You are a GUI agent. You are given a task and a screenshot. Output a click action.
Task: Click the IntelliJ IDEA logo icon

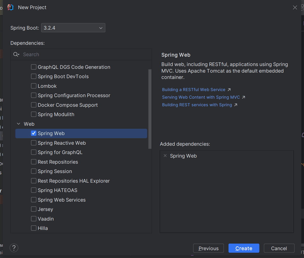[x=10, y=7]
